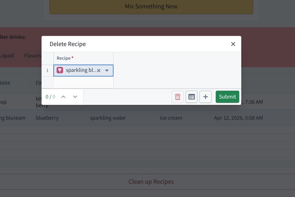The image size is (295, 197).
Task: Click the 0 / 0 error counter
Action: (x=51, y=97)
